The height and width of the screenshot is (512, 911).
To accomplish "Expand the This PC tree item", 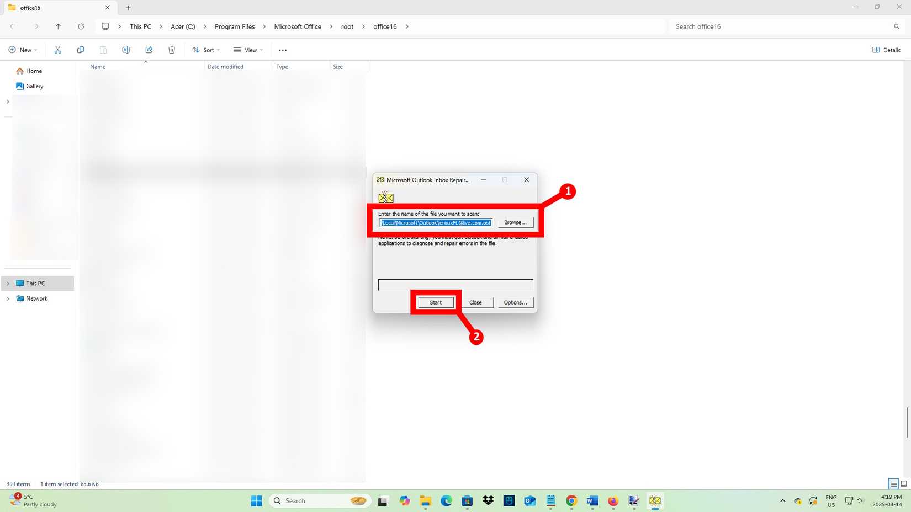I will click(x=8, y=283).
